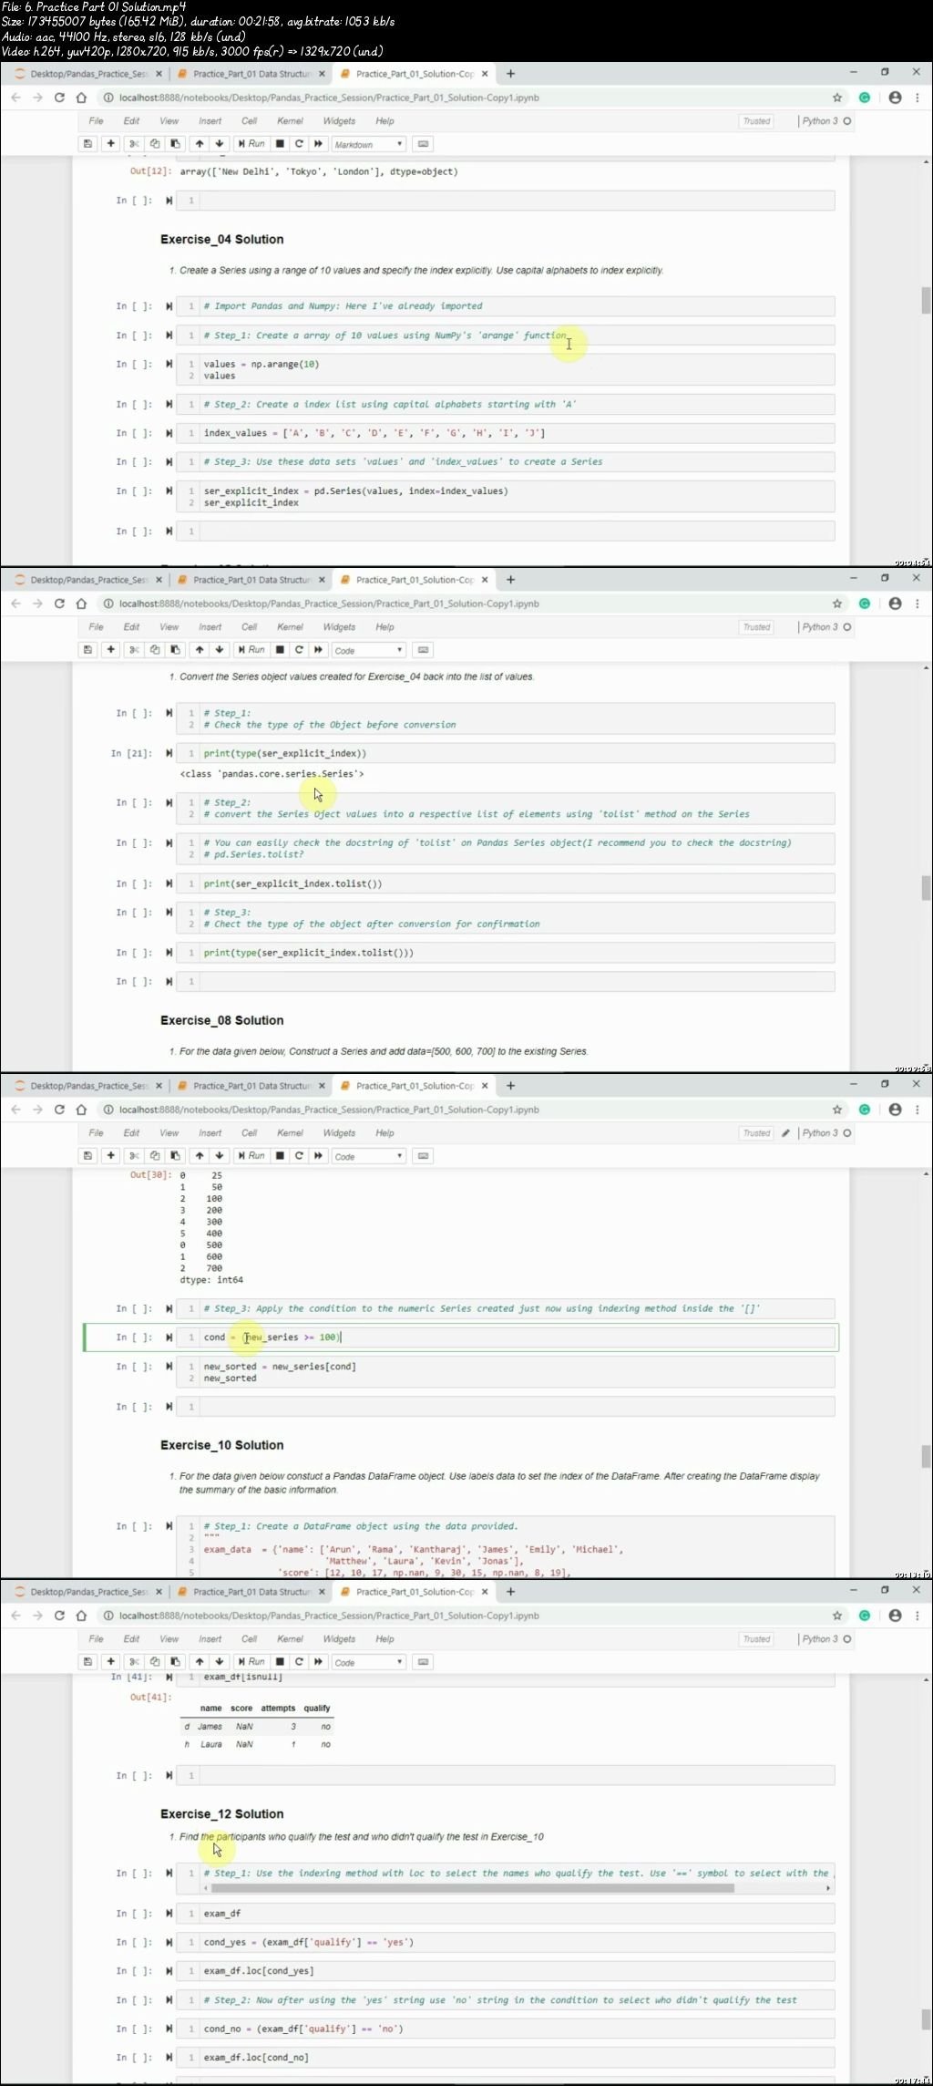This screenshot has height=2086, width=933.
Task: Click the Trusted button in the Exercise_12 frame
Action: (756, 1639)
